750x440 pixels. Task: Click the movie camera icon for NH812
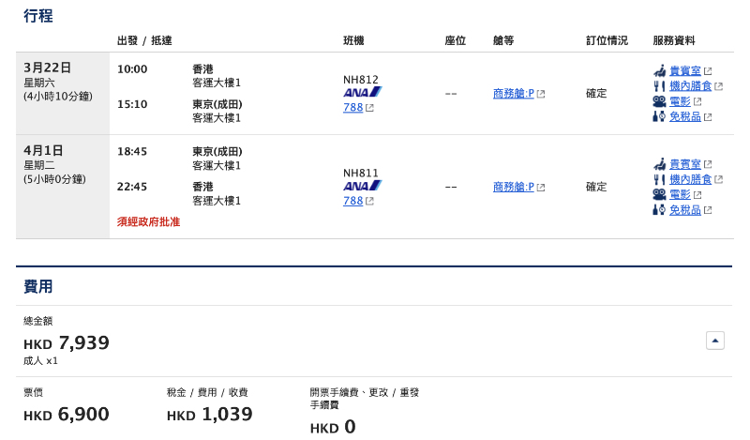coord(660,101)
